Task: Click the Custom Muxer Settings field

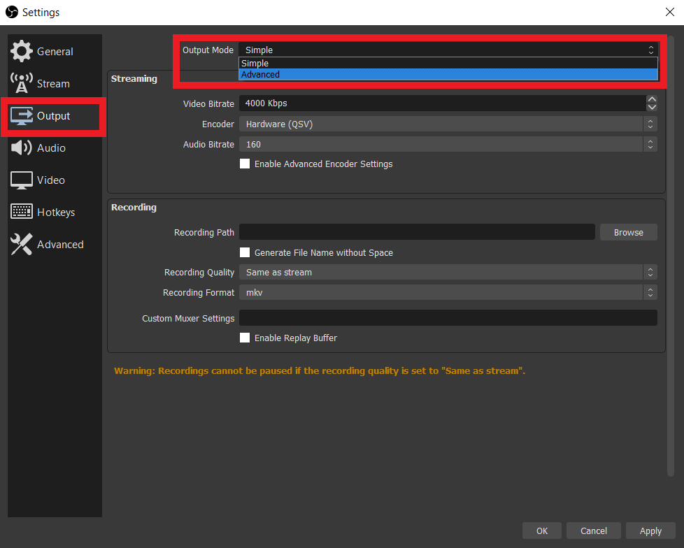Action: [448, 318]
